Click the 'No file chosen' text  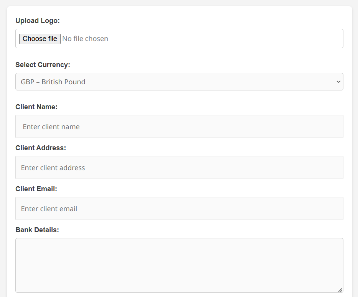[85, 39]
